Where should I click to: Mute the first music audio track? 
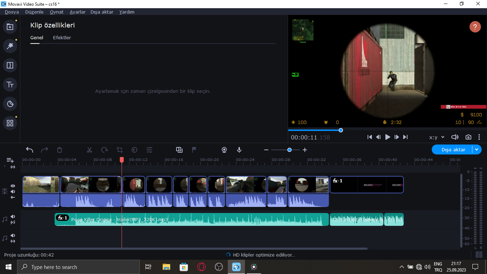tap(13, 217)
